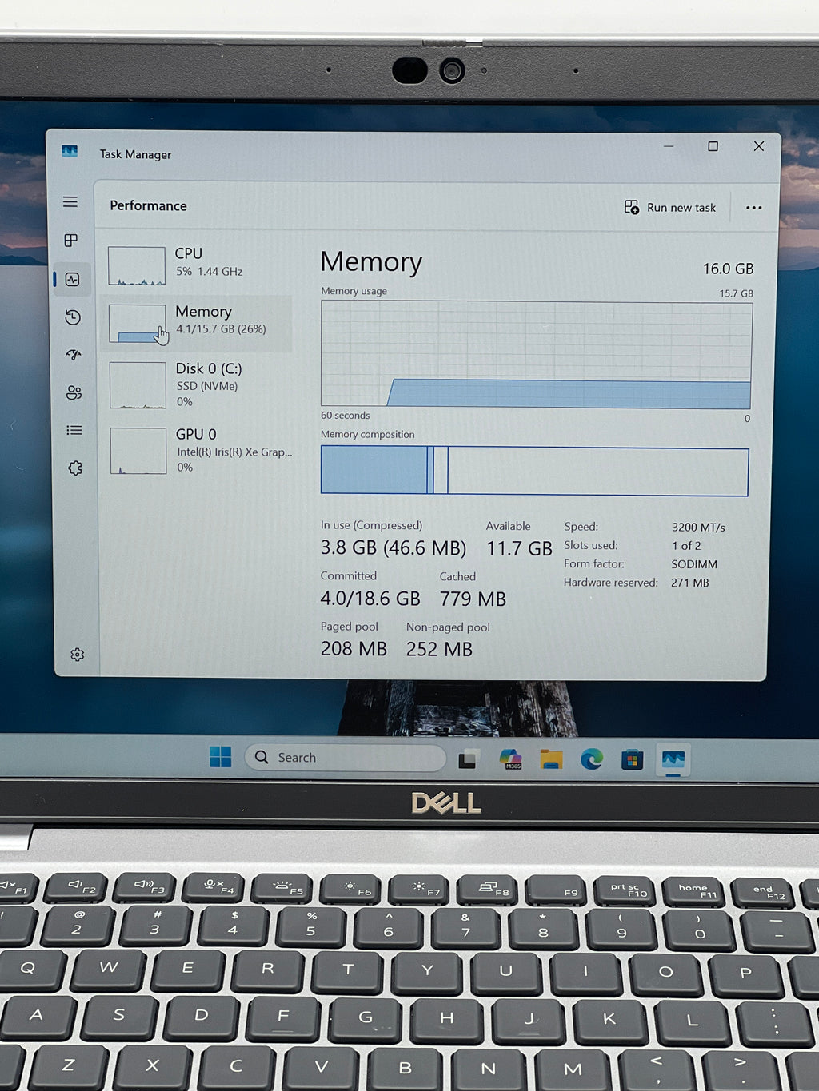Open File Explorer from the taskbar
Screen dimensions: 819x1091
551,759
